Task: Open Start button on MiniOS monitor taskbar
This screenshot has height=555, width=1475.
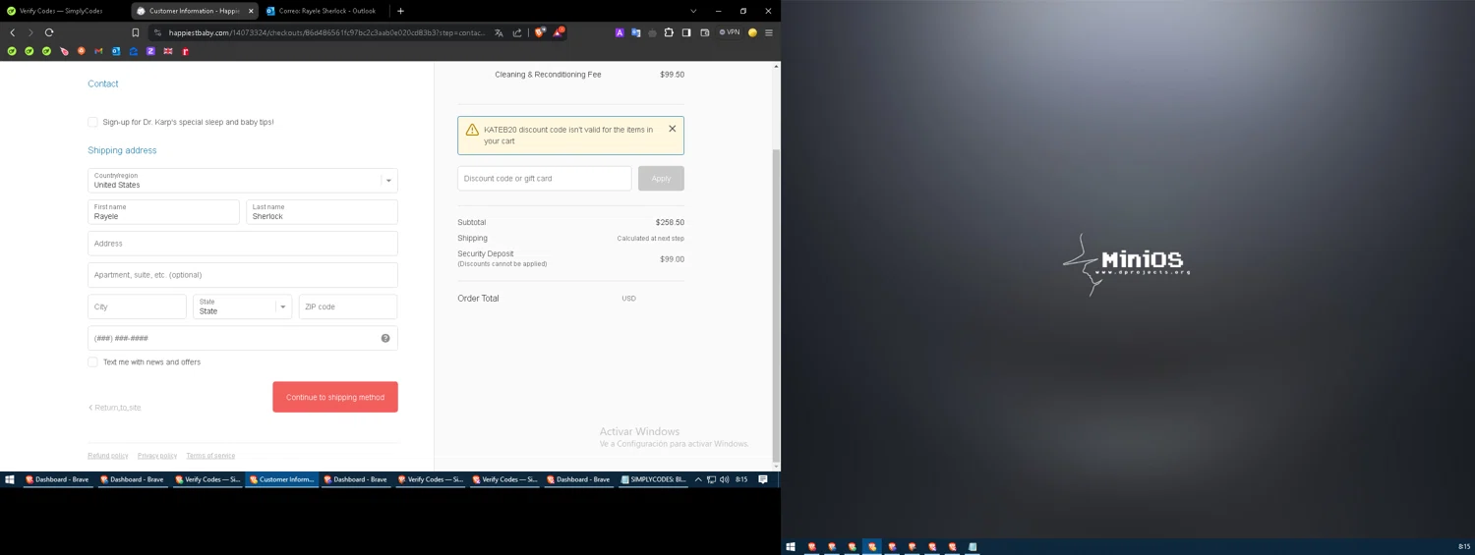Action: [791, 546]
